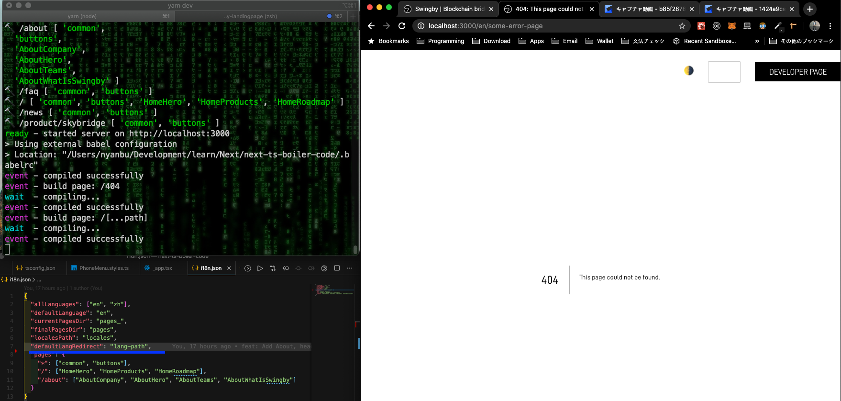
Task: Open the orange T-shaped extension icon
Action: (793, 26)
